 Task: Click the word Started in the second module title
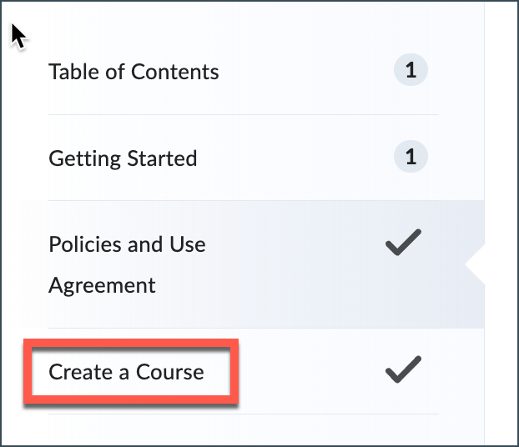(x=162, y=158)
